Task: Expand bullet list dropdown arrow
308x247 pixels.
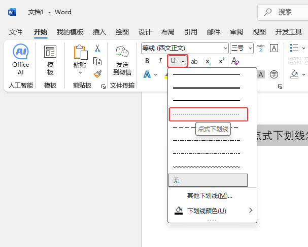Action: click(x=303, y=48)
